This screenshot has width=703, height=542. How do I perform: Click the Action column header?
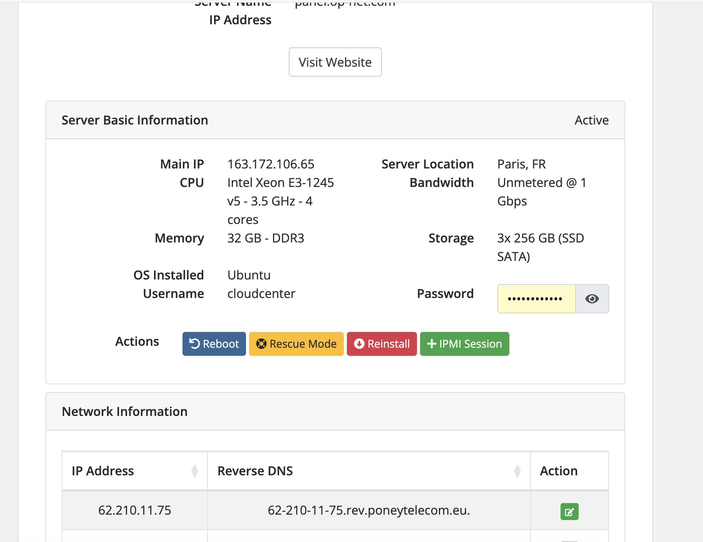(559, 471)
